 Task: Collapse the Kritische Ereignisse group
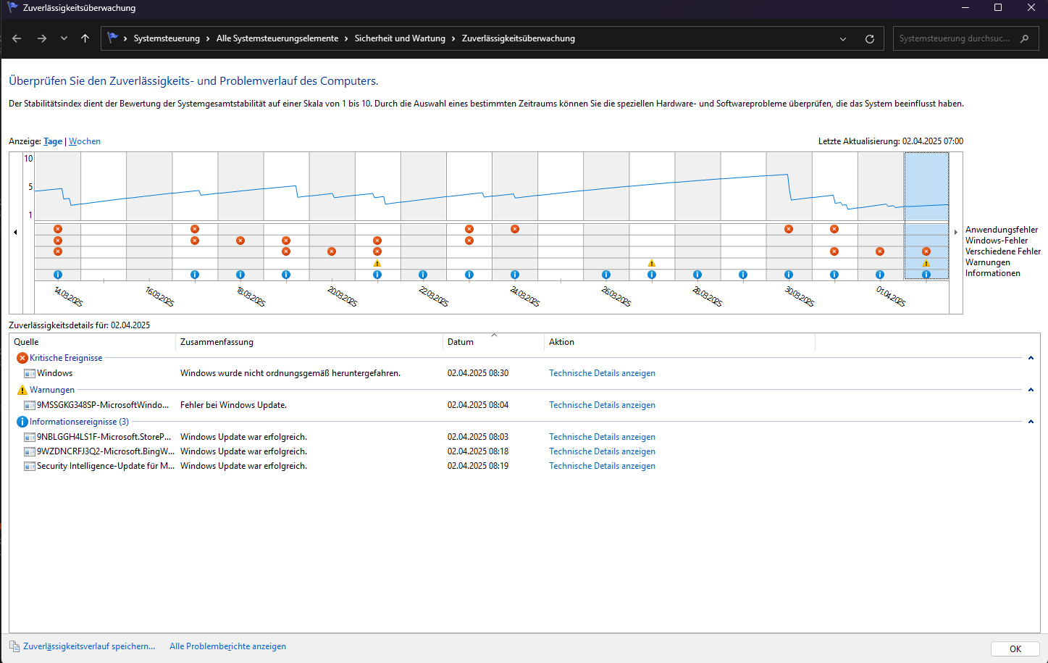(1031, 358)
